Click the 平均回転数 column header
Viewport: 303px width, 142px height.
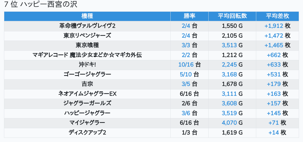coord(232,16)
